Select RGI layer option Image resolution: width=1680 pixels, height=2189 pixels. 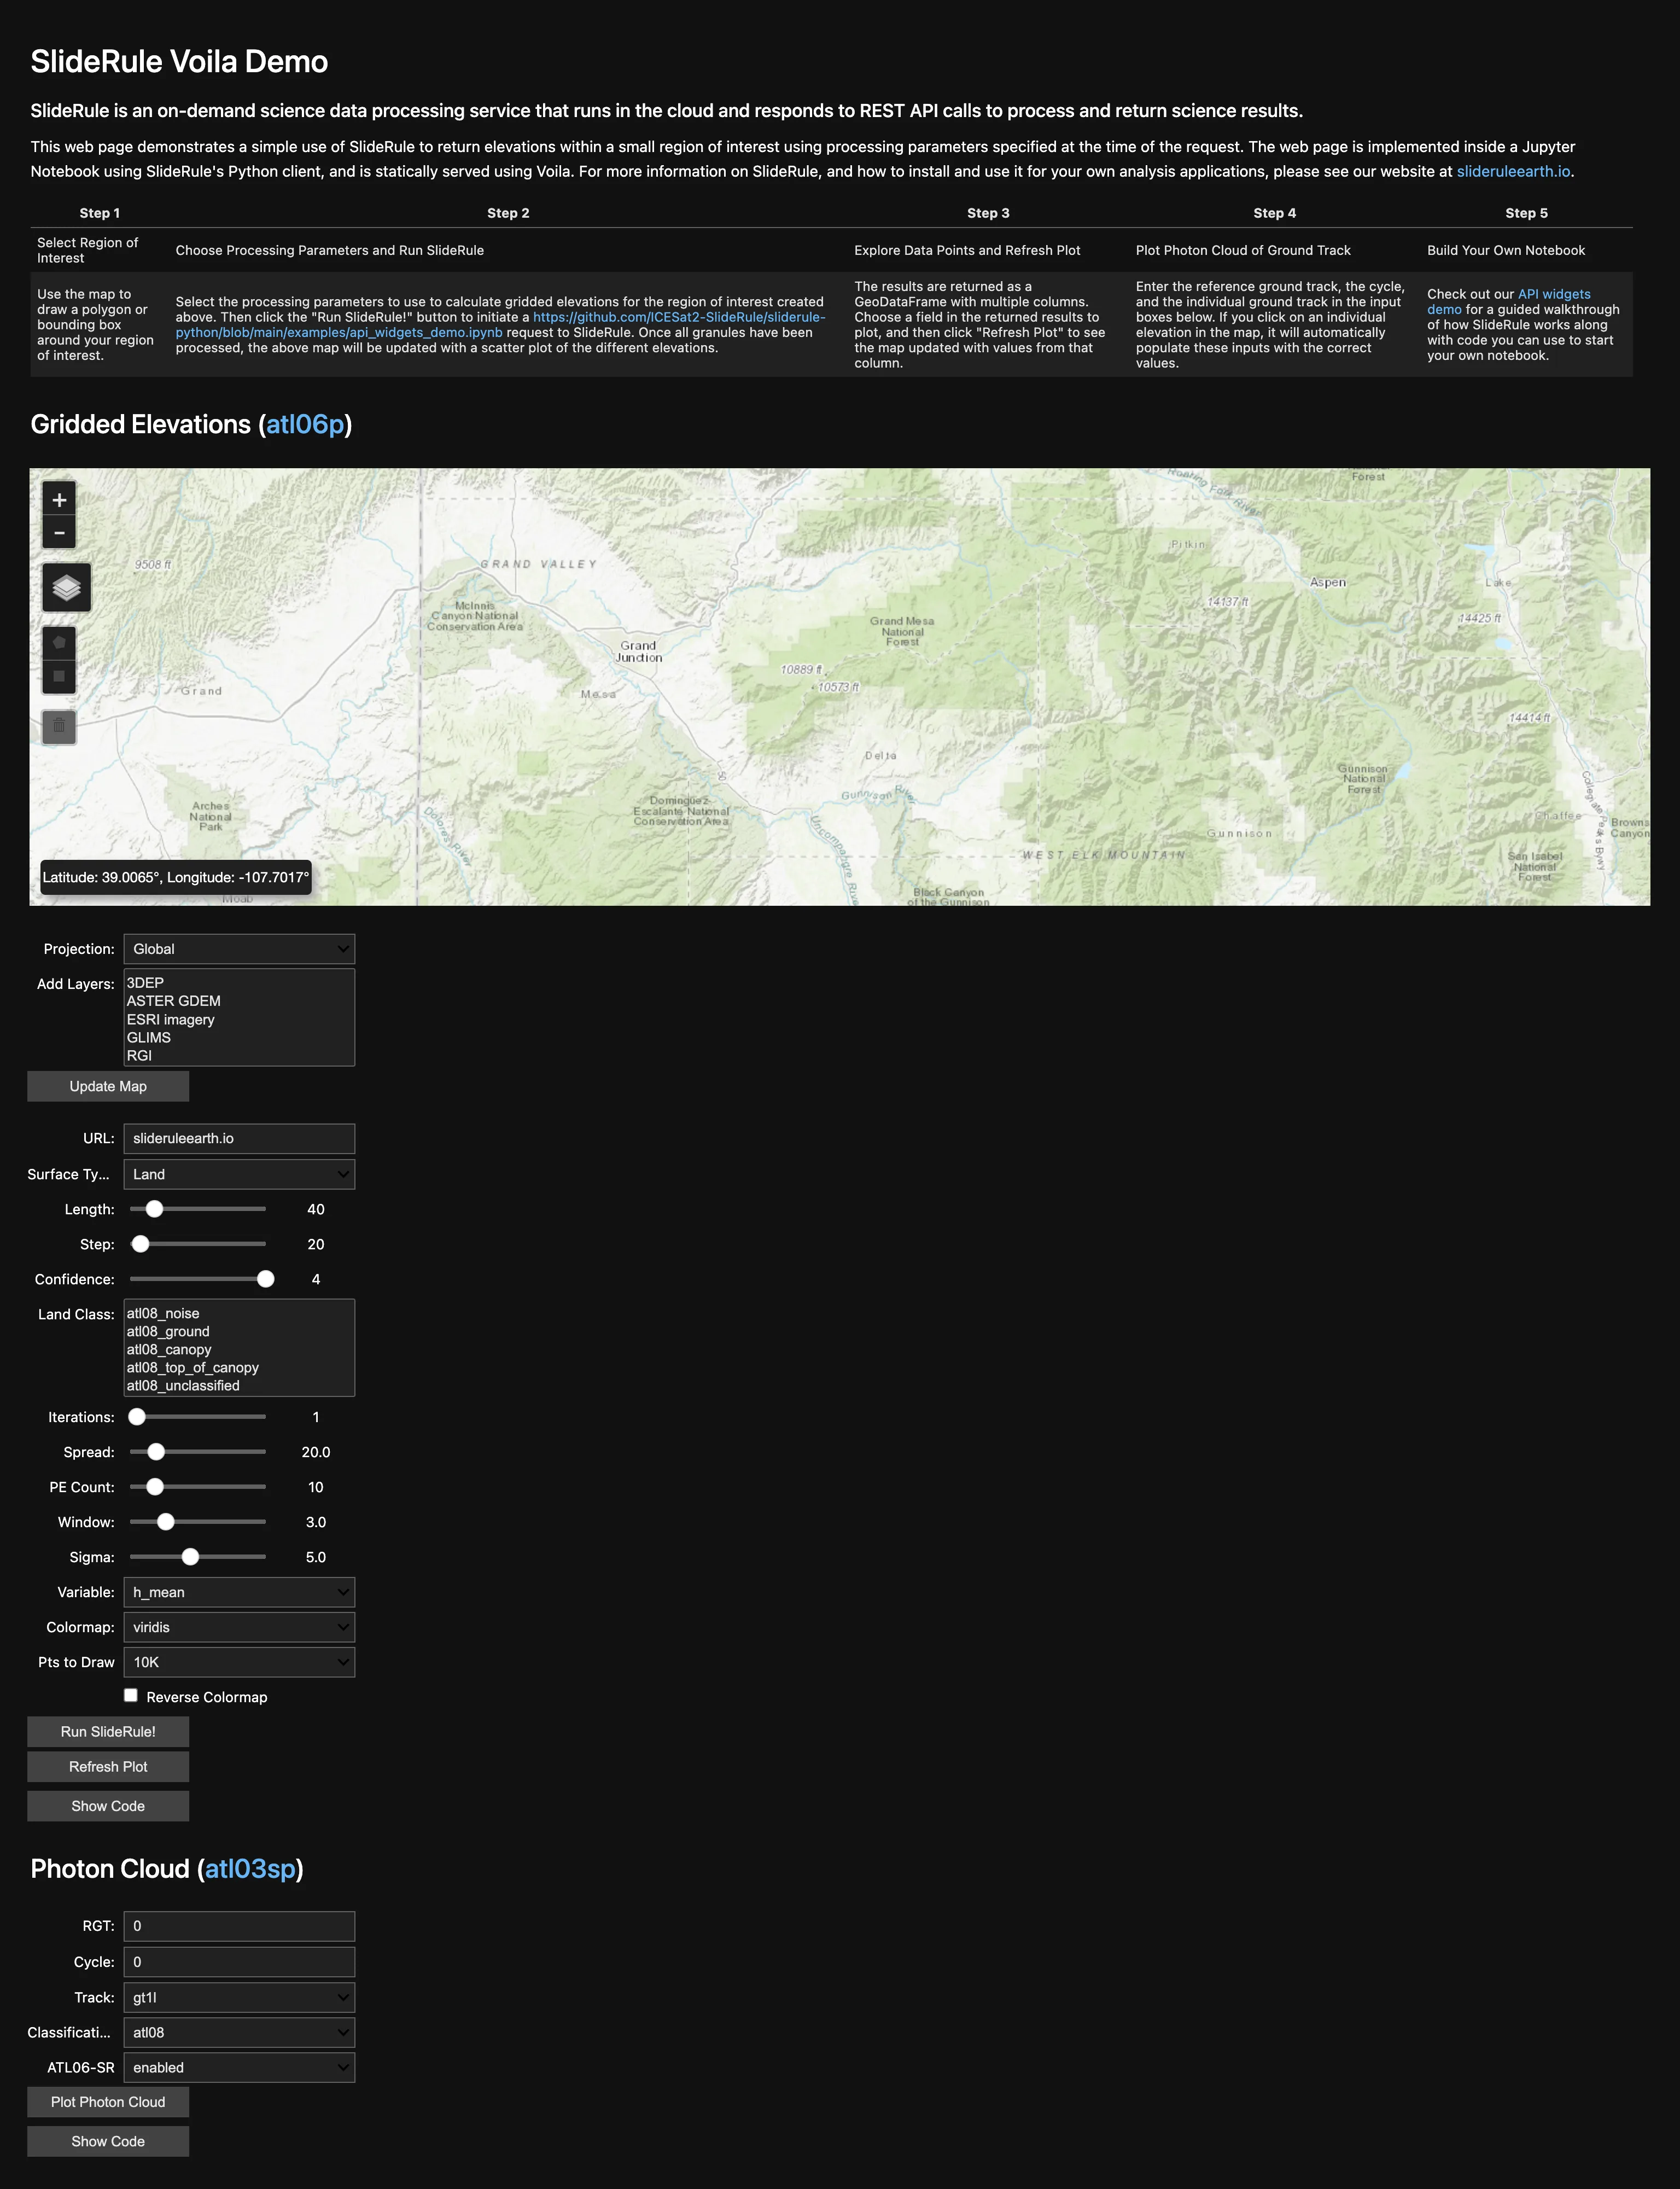tap(239, 1056)
